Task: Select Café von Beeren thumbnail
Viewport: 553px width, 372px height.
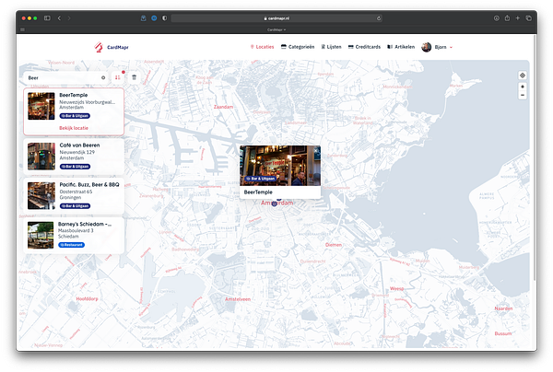Action: click(x=41, y=156)
